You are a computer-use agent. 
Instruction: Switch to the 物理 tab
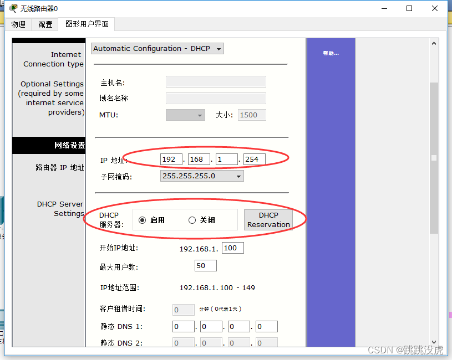[x=18, y=24]
